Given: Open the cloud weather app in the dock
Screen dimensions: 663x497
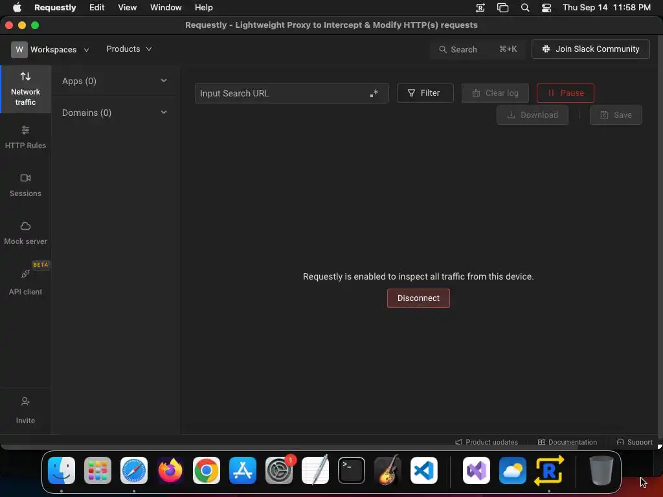Looking at the screenshot, I should tap(513, 470).
